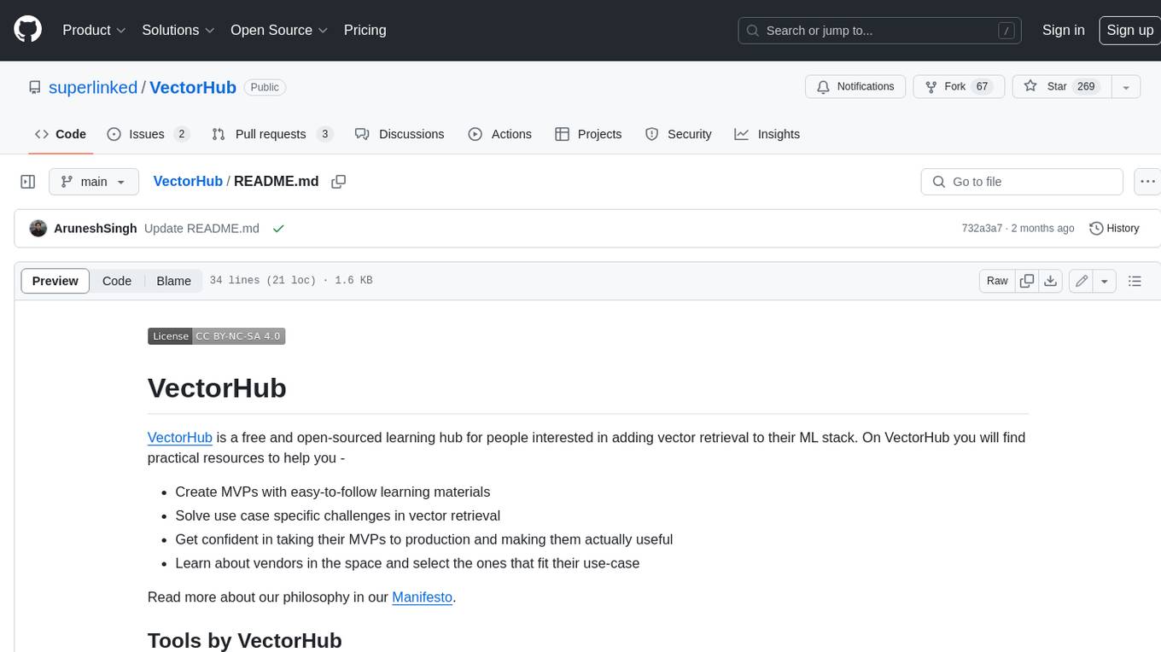Open the README outline list icon

(1135, 281)
